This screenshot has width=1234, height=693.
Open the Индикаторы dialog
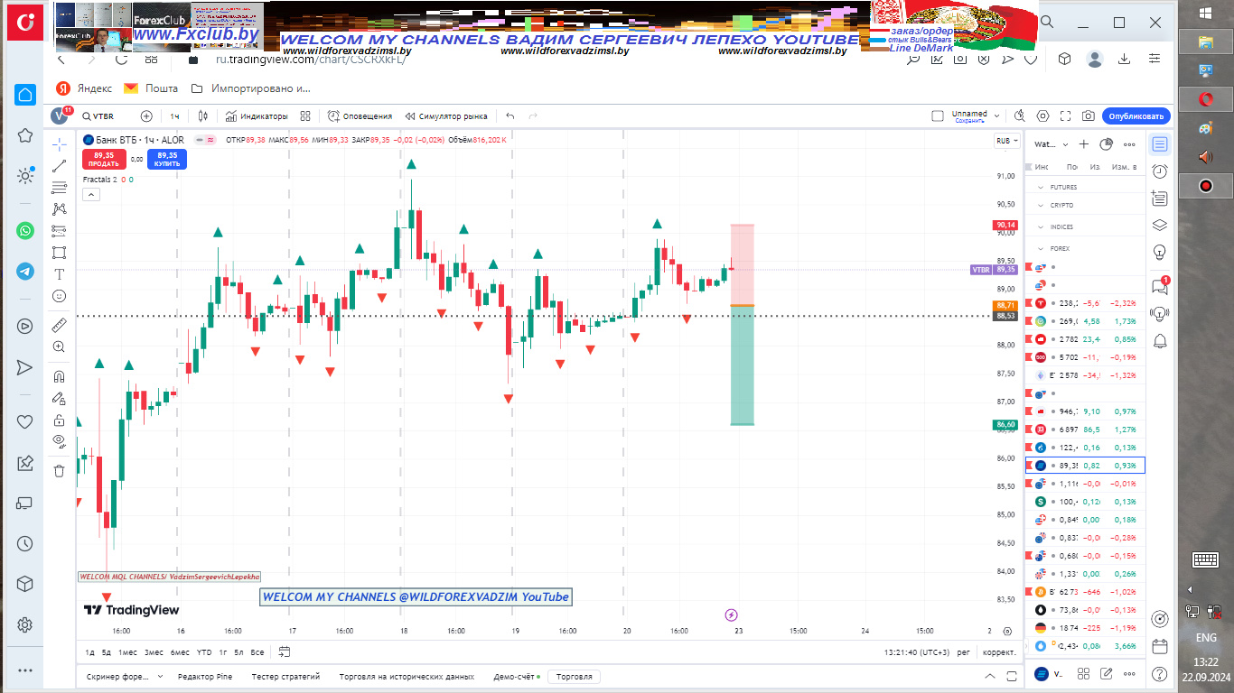tap(257, 116)
